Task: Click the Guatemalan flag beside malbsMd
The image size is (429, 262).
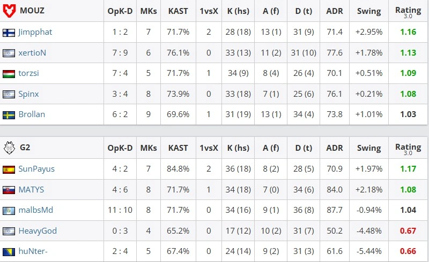Action: point(9,211)
